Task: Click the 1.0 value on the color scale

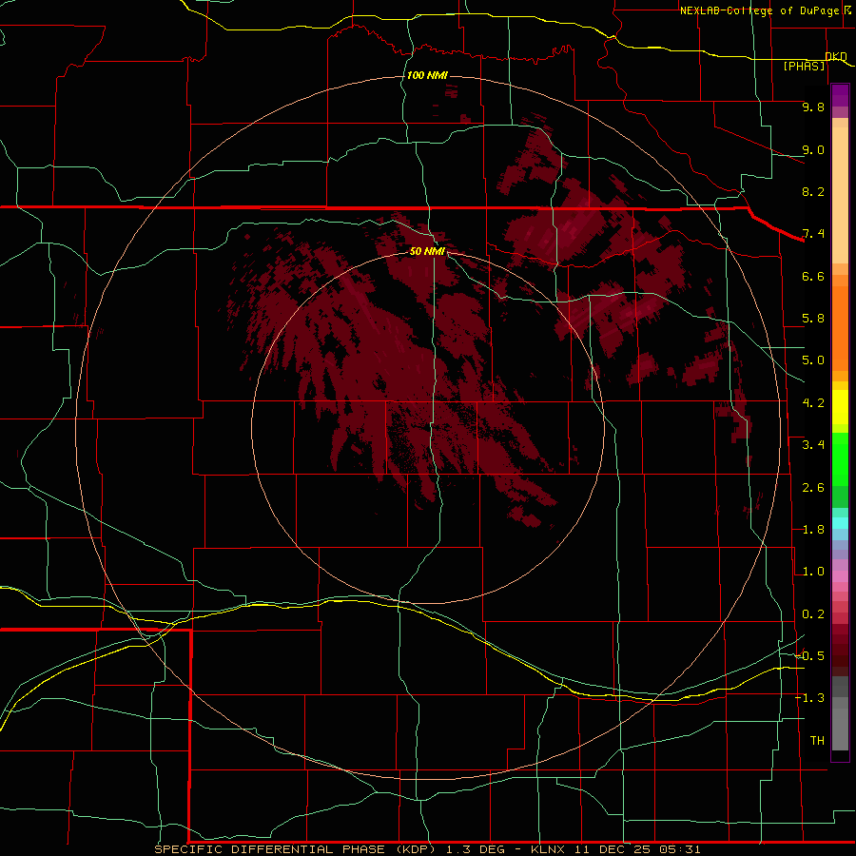Action: 813,572
